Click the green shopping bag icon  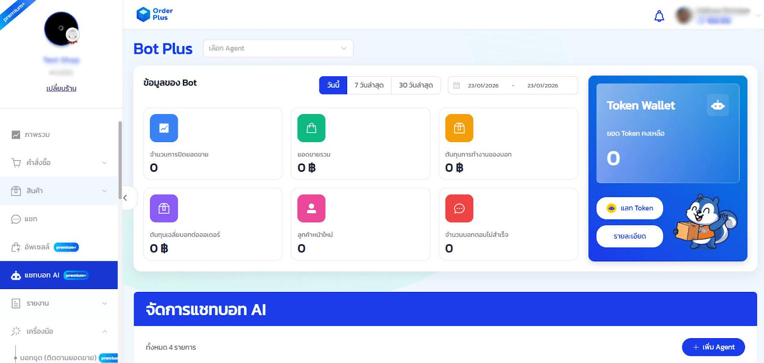click(x=311, y=128)
